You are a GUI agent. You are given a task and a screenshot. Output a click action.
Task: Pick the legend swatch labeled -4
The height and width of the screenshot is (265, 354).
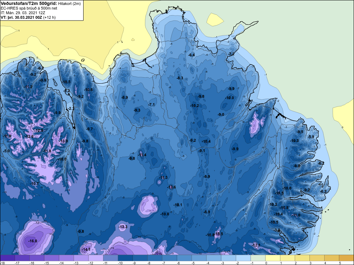[x=214, y=258]
